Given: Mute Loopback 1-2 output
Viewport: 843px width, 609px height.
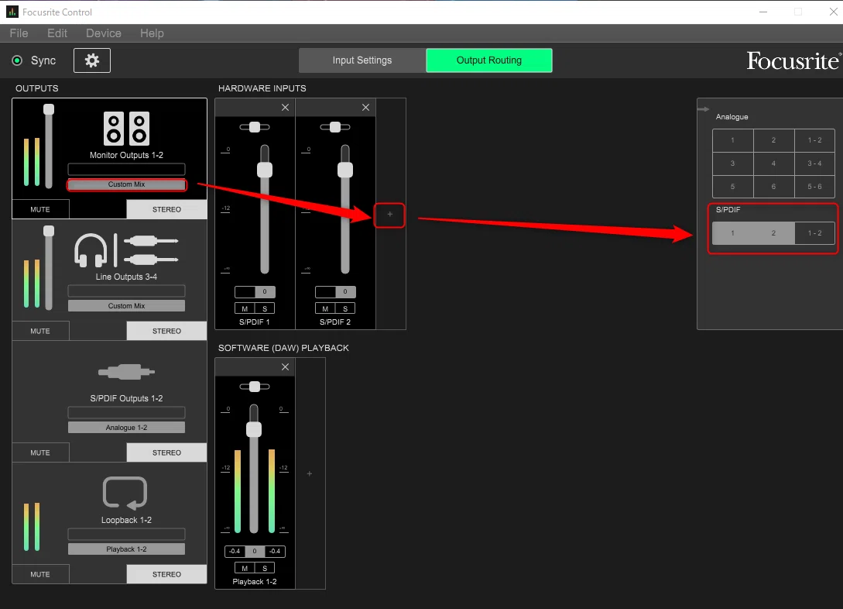Looking at the screenshot, I should 40,574.
